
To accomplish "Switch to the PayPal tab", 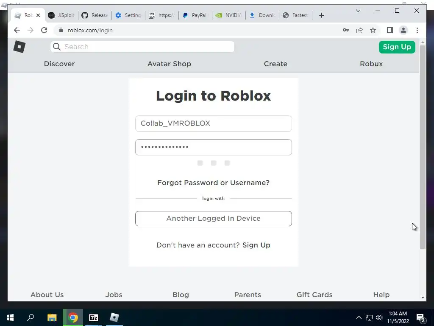I will [x=195, y=15].
